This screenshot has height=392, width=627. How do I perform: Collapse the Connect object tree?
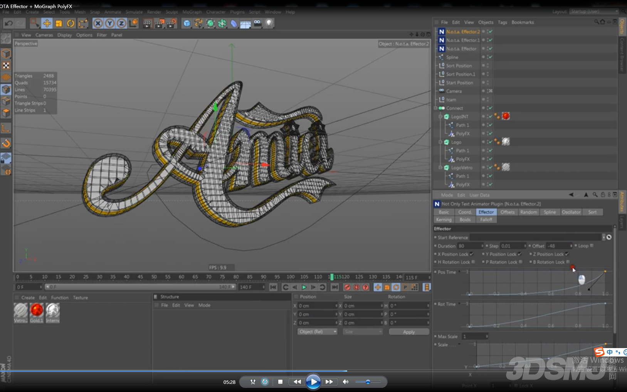pos(435,108)
